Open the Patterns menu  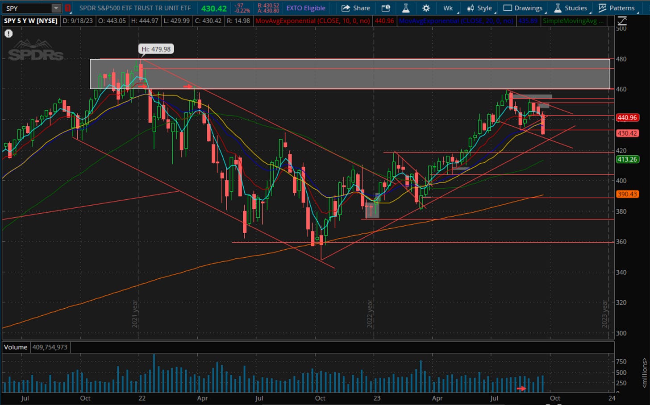[617, 8]
